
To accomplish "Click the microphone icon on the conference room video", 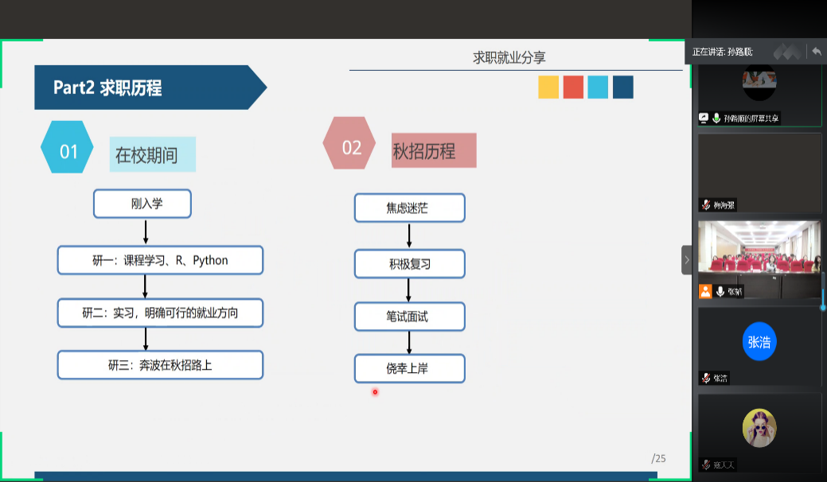I will [720, 291].
